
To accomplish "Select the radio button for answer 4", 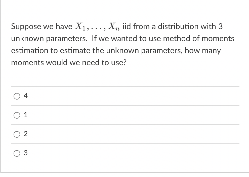I will point(17,96).
